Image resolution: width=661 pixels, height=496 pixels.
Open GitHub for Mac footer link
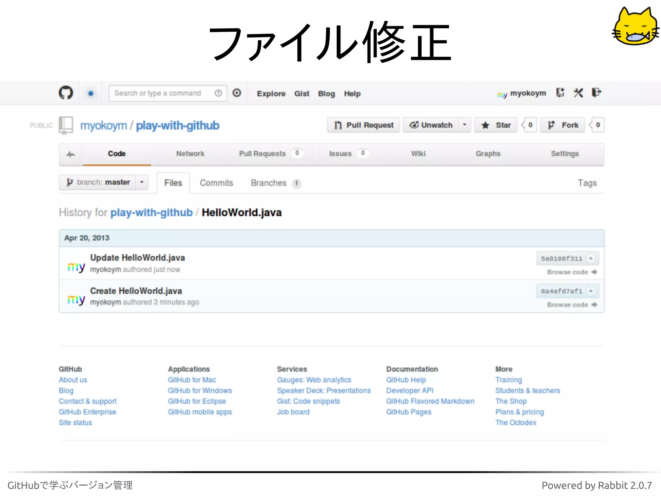pyautogui.click(x=192, y=380)
